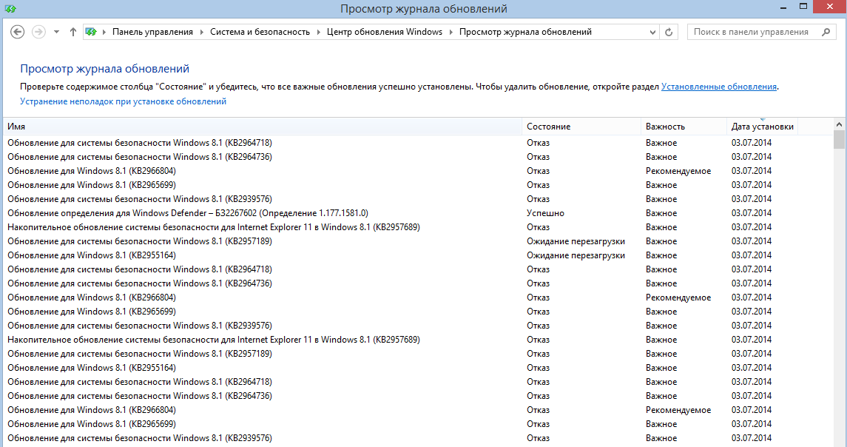Click the vertical scrollbar up arrow
Image resolution: width=847 pixels, height=447 pixels.
click(839, 124)
